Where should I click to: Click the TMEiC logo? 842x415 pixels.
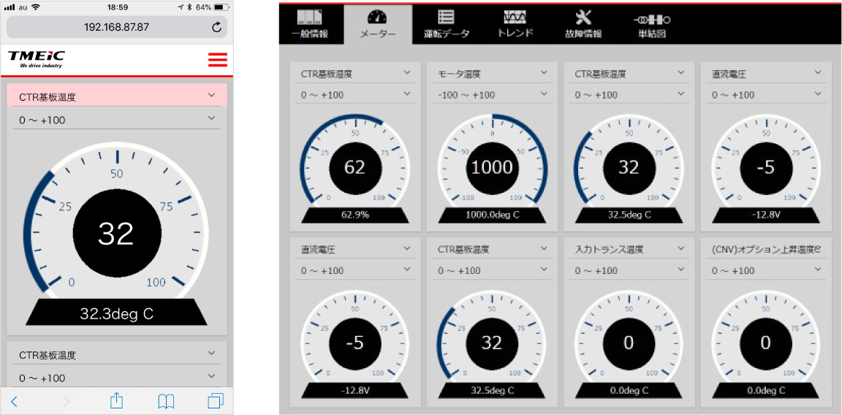point(35,58)
